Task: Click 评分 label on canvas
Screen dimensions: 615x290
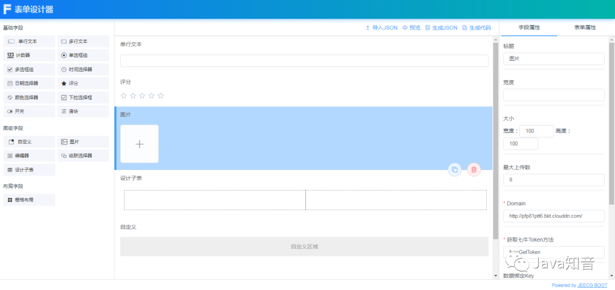Action: point(125,82)
